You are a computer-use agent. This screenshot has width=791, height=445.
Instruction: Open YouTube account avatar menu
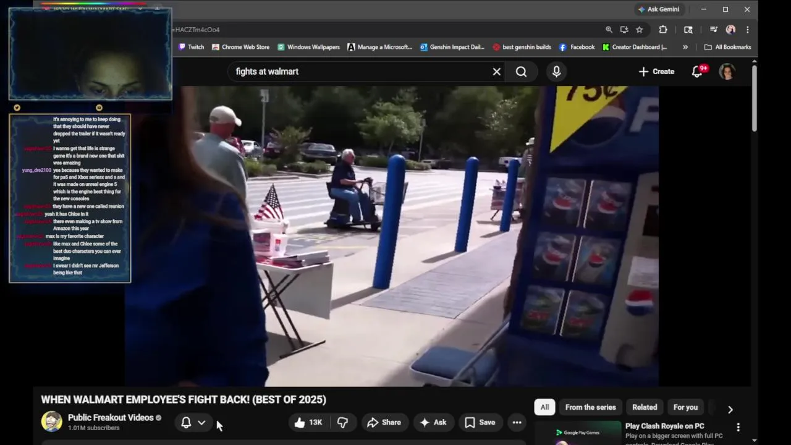point(727,72)
